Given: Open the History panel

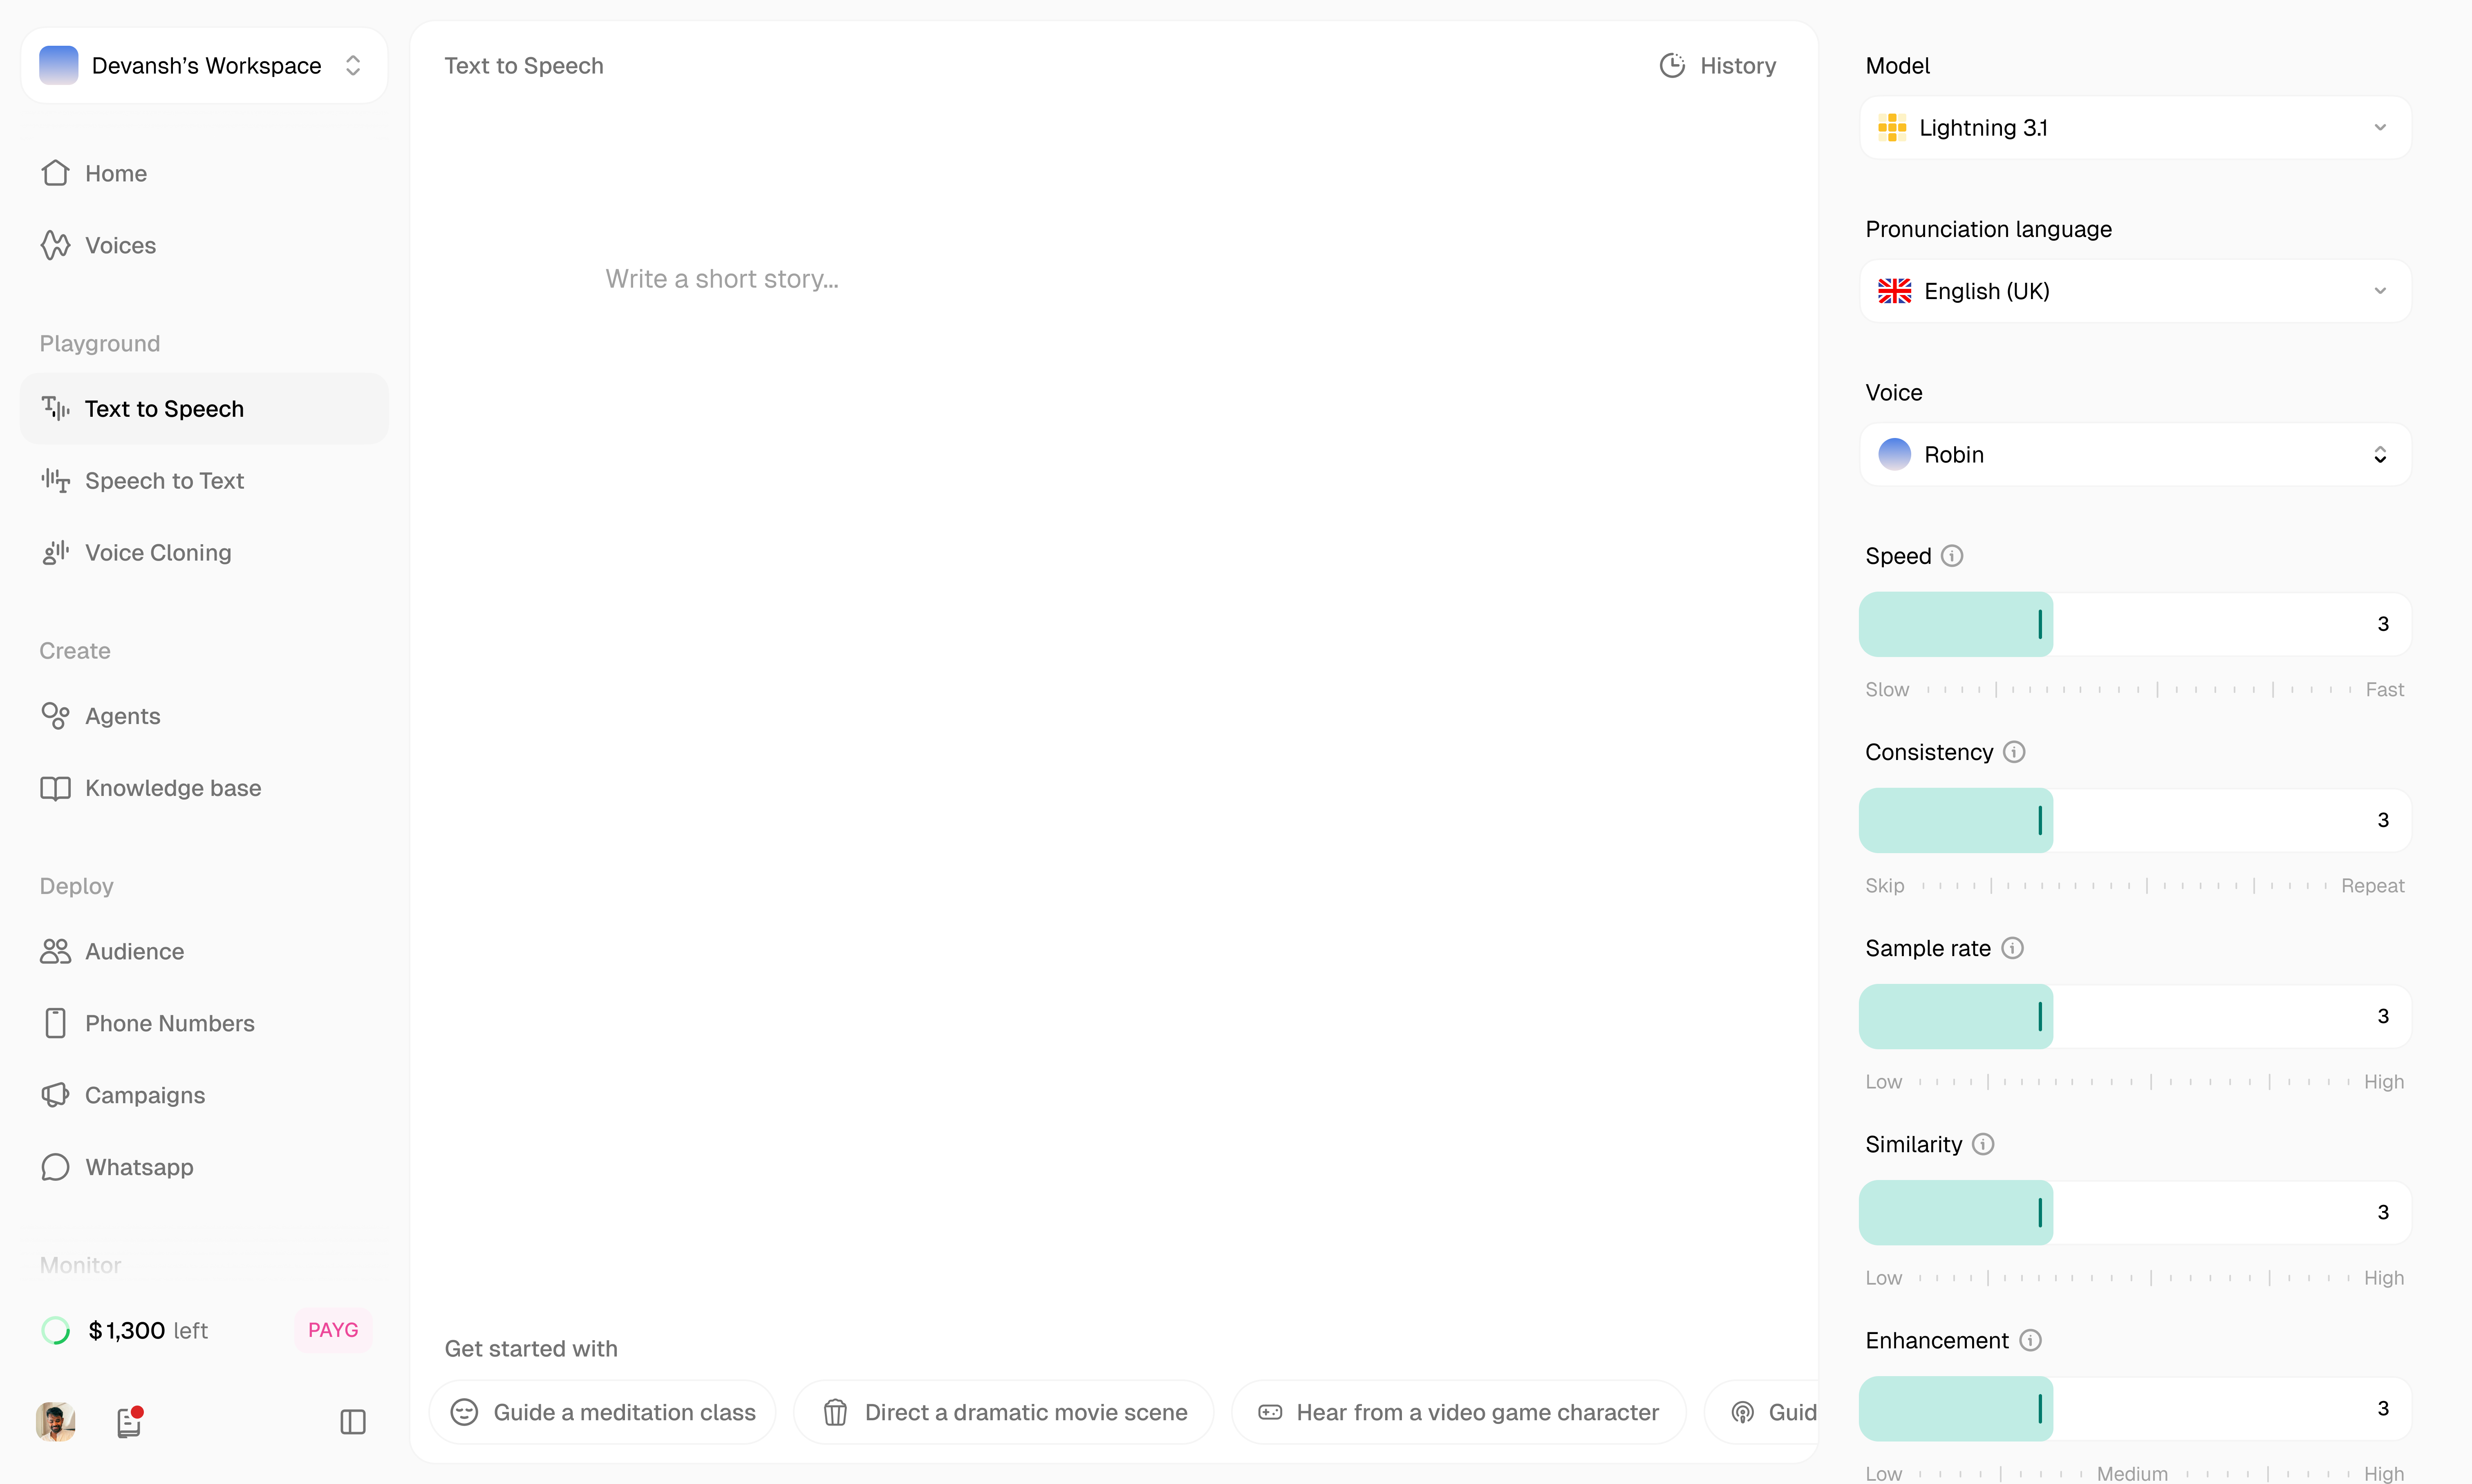Looking at the screenshot, I should (x=1718, y=66).
